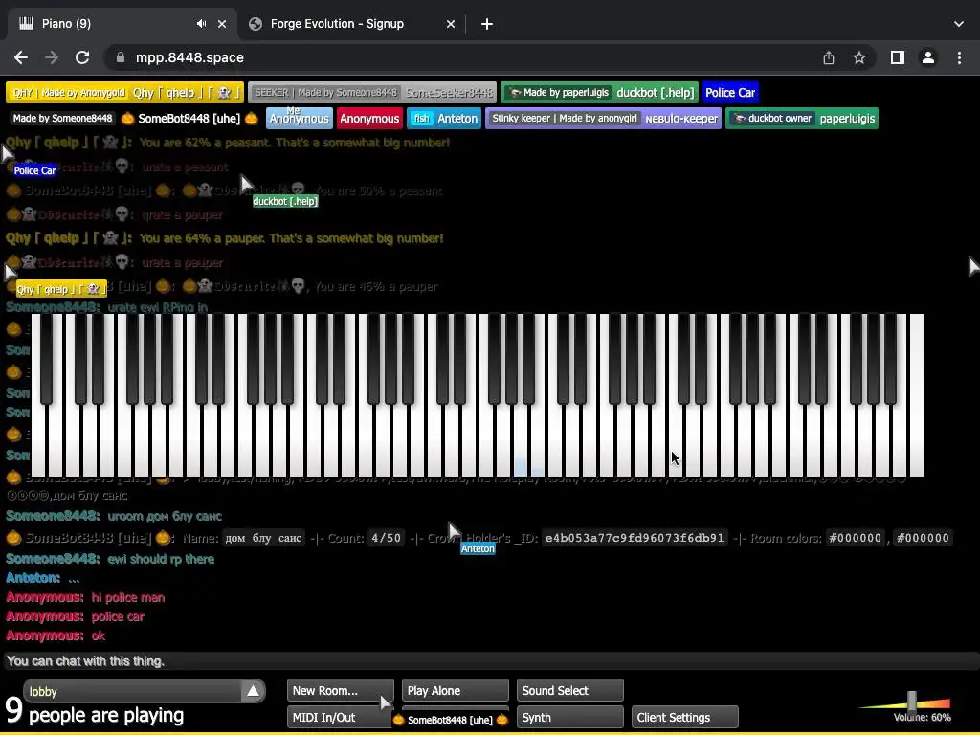Screen dimensions: 980x735
Task: Click the Nebula-Keeper user tag
Action: click(x=603, y=118)
